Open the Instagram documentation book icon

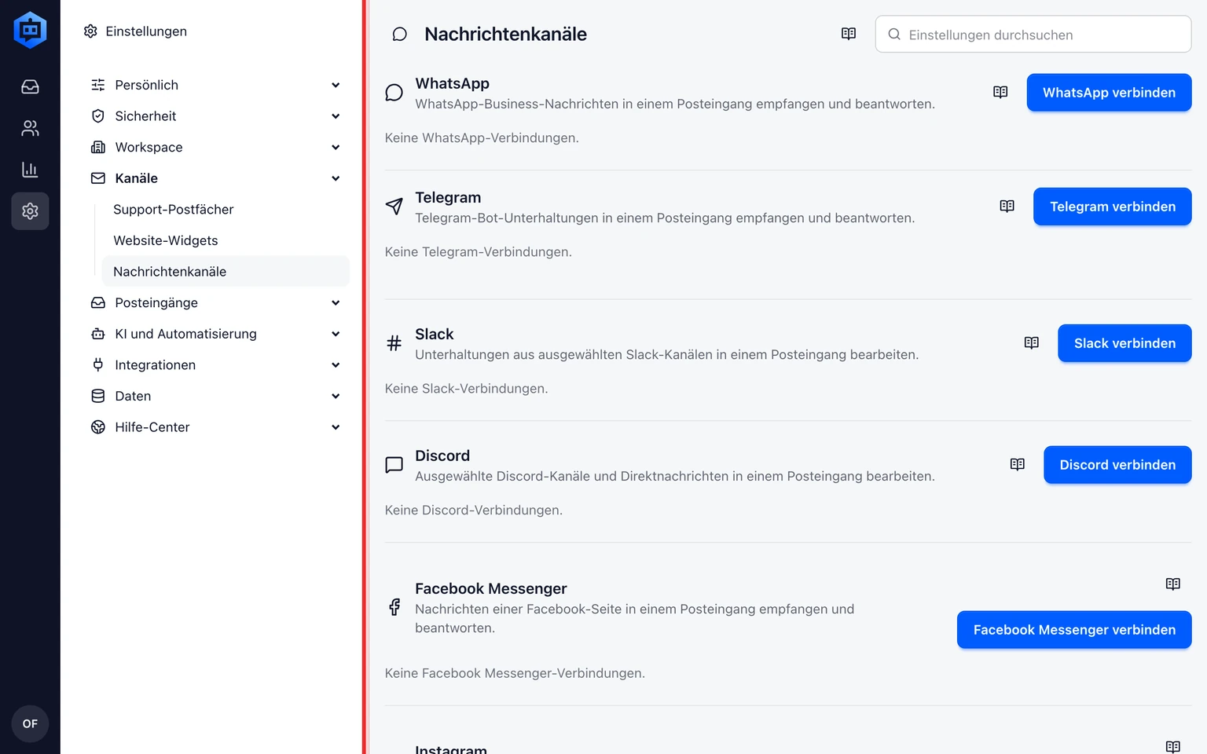1173,747
